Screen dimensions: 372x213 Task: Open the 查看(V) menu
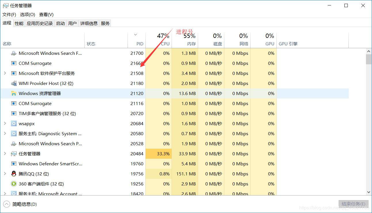pyautogui.click(x=46, y=15)
